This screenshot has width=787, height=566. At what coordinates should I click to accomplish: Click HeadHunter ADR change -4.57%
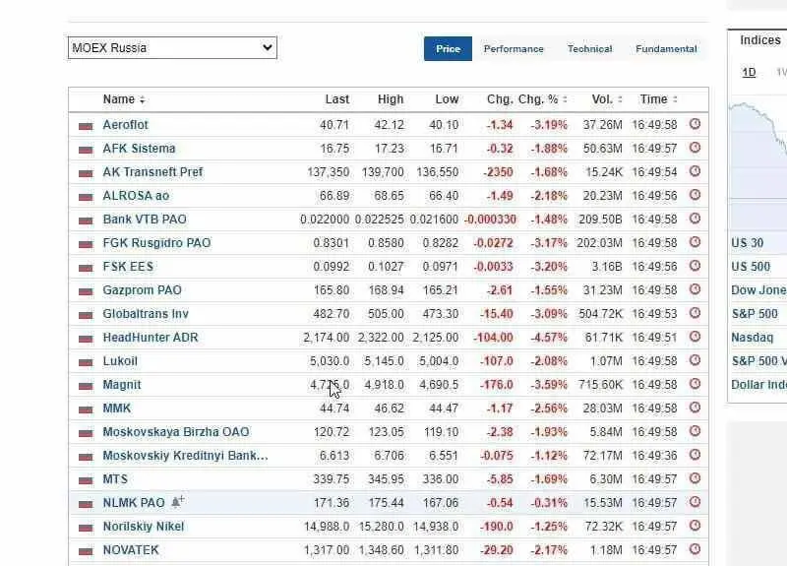549,337
